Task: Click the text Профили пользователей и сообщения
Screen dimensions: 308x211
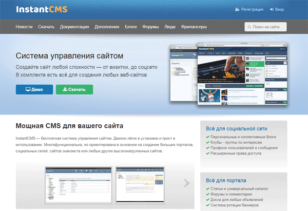Action: coord(244,148)
